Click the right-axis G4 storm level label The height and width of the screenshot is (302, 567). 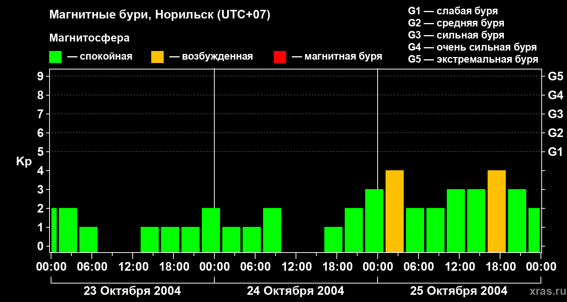[555, 95]
